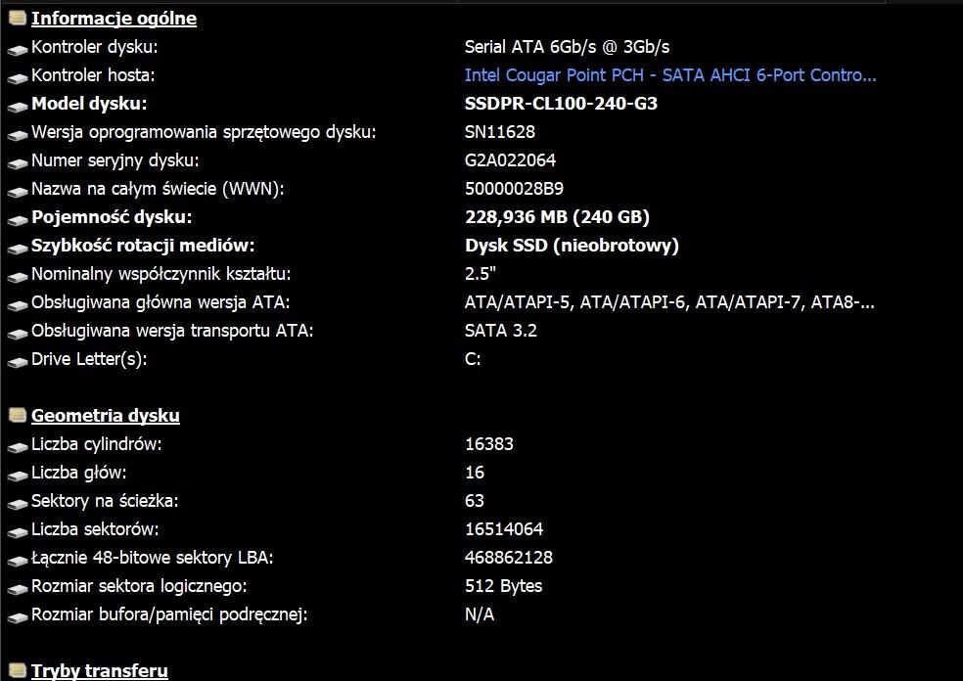Click the drive icon beside Liczba cylindrów
The height and width of the screenshot is (681, 963).
[x=17, y=445]
